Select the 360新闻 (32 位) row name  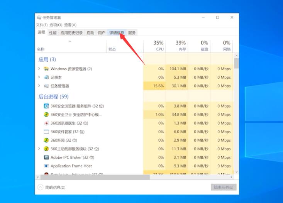point(64,140)
